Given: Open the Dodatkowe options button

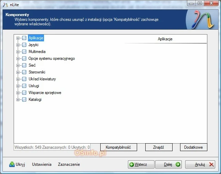Looking at the screenshot, I should pyautogui.click(x=193, y=147).
